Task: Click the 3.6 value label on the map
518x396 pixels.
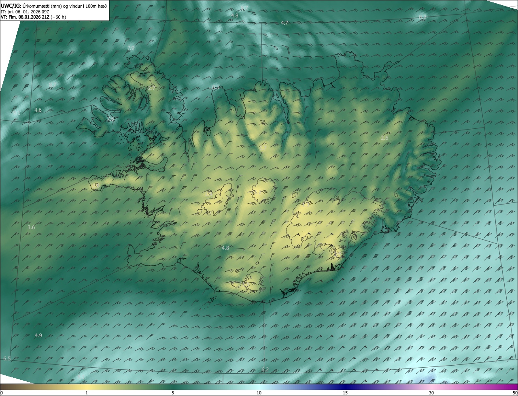Action: (x=31, y=228)
